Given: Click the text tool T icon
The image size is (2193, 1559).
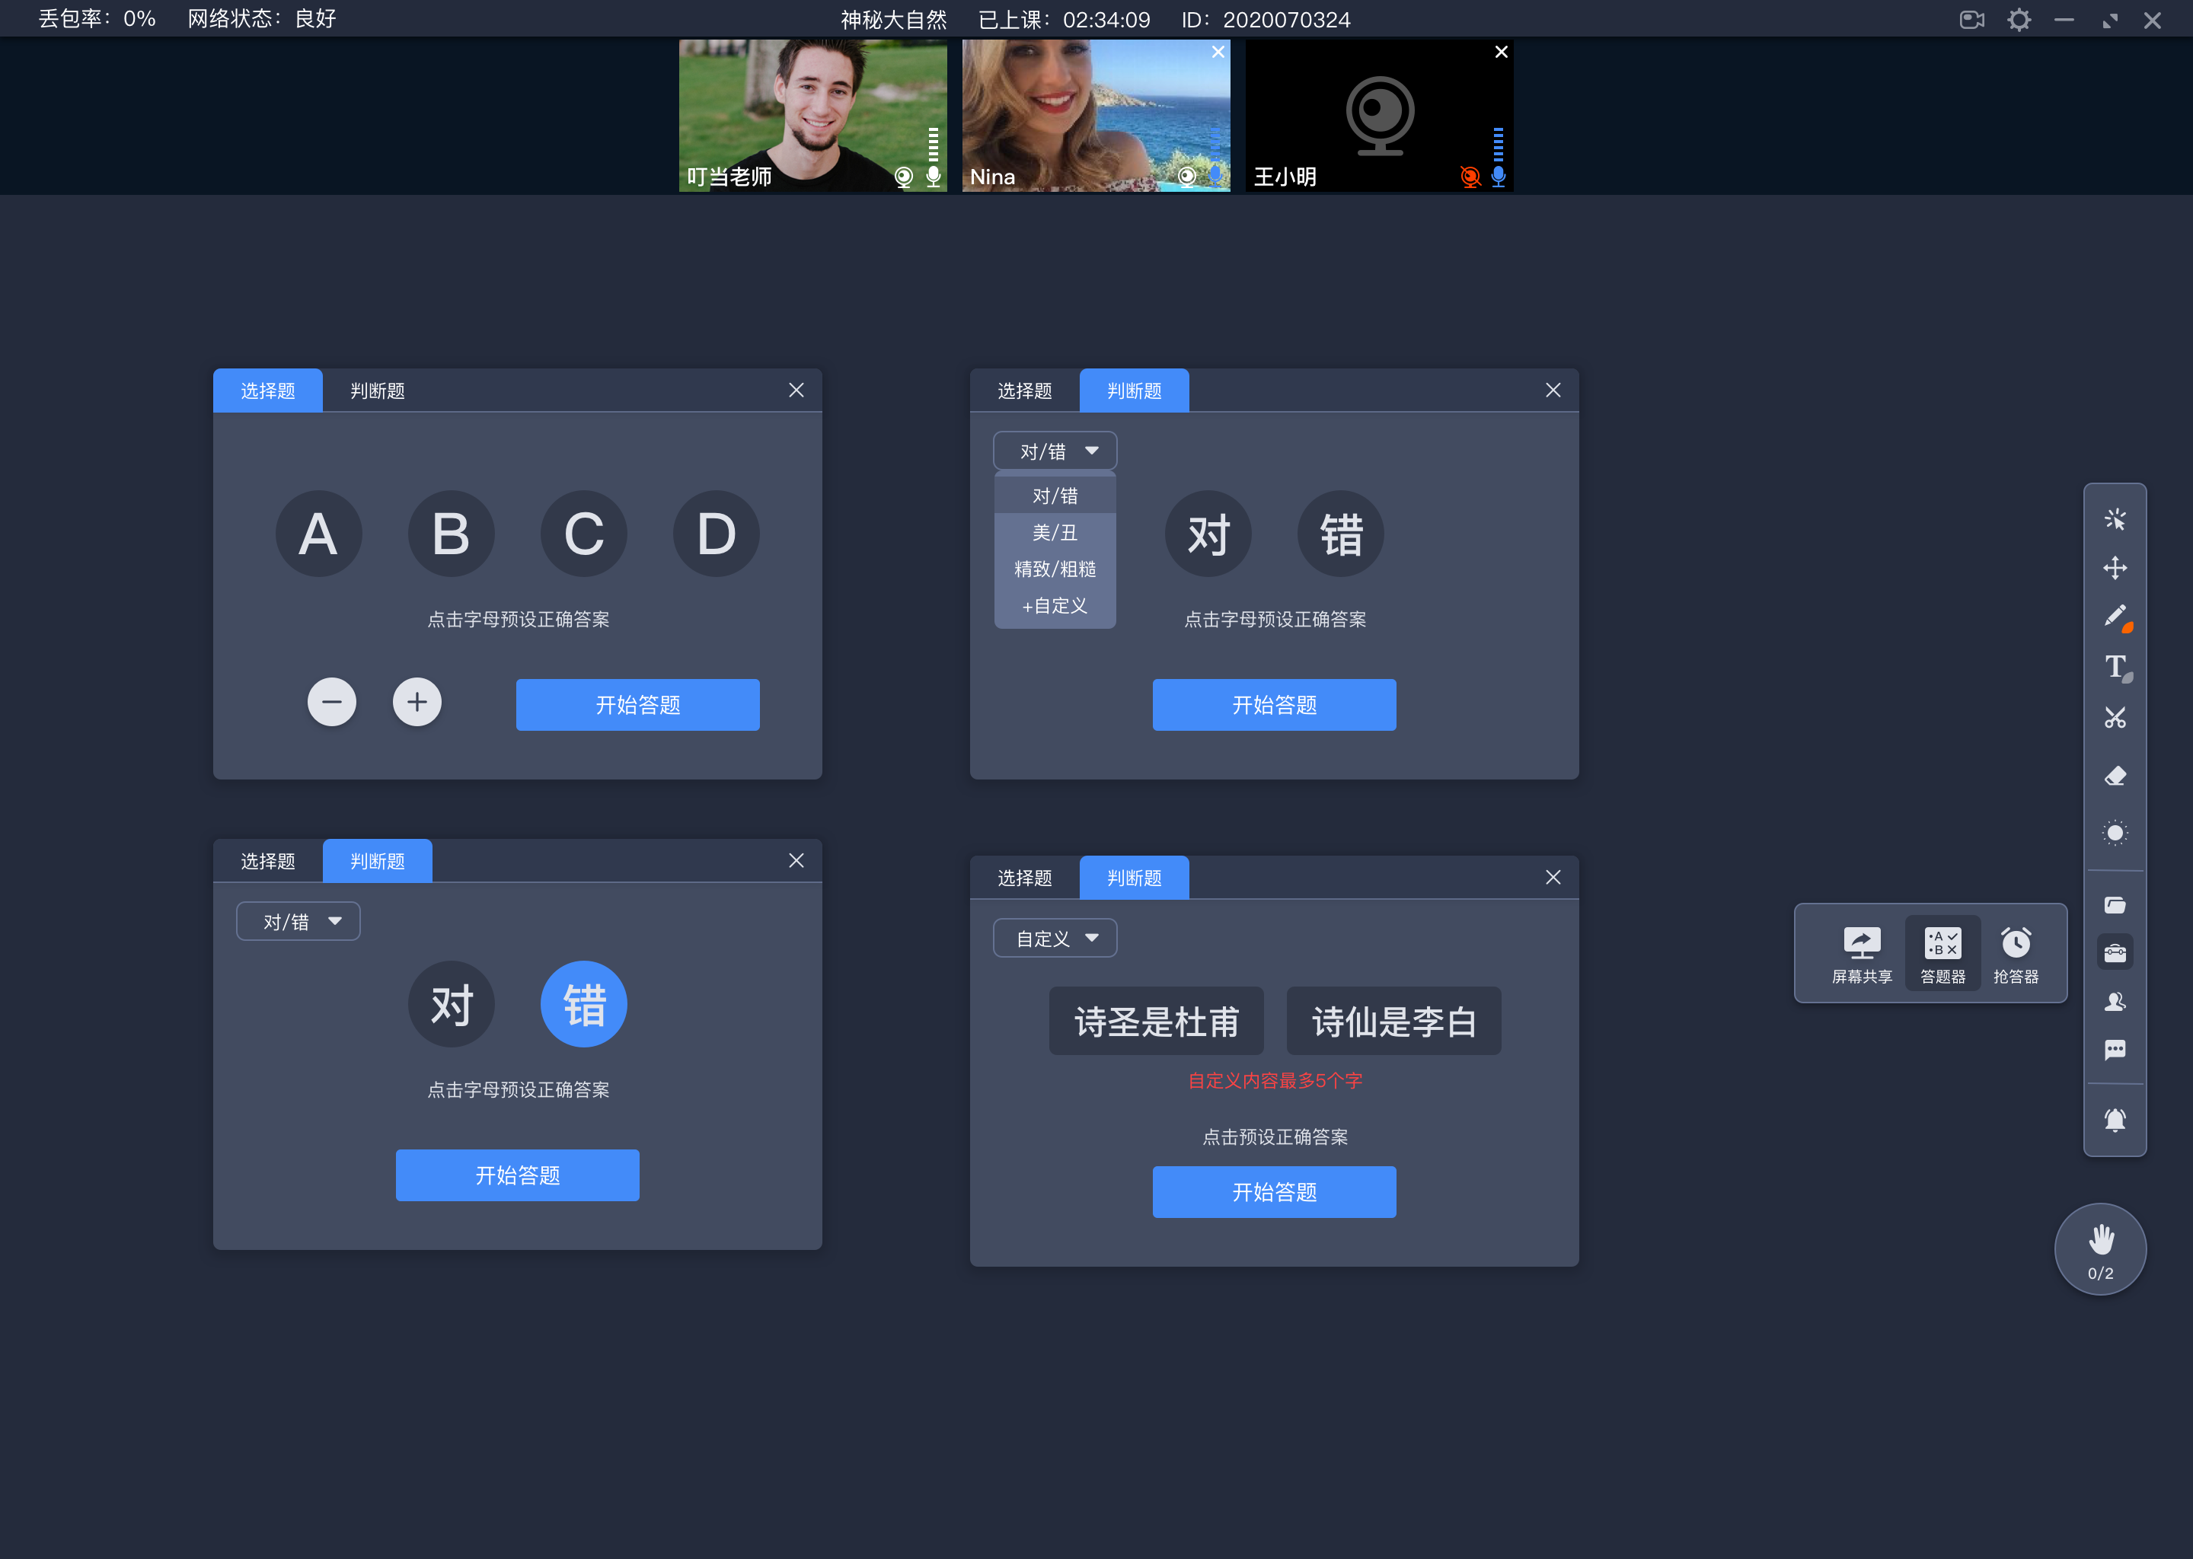Looking at the screenshot, I should click(x=2112, y=666).
